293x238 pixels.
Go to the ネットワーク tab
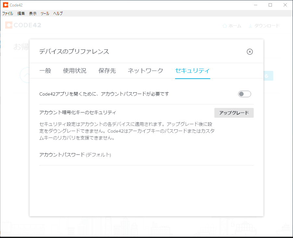[x=146, y=71]
